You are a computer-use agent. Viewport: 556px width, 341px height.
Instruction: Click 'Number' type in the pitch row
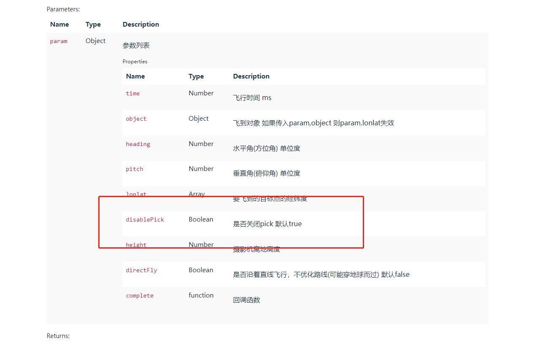(201, 168)
